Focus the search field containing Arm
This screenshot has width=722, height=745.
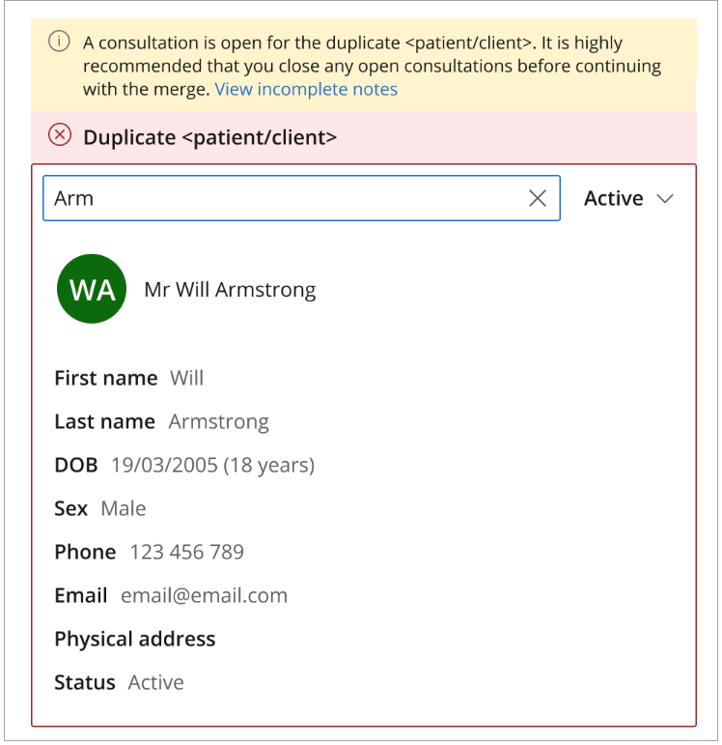(x=280, y=198)
